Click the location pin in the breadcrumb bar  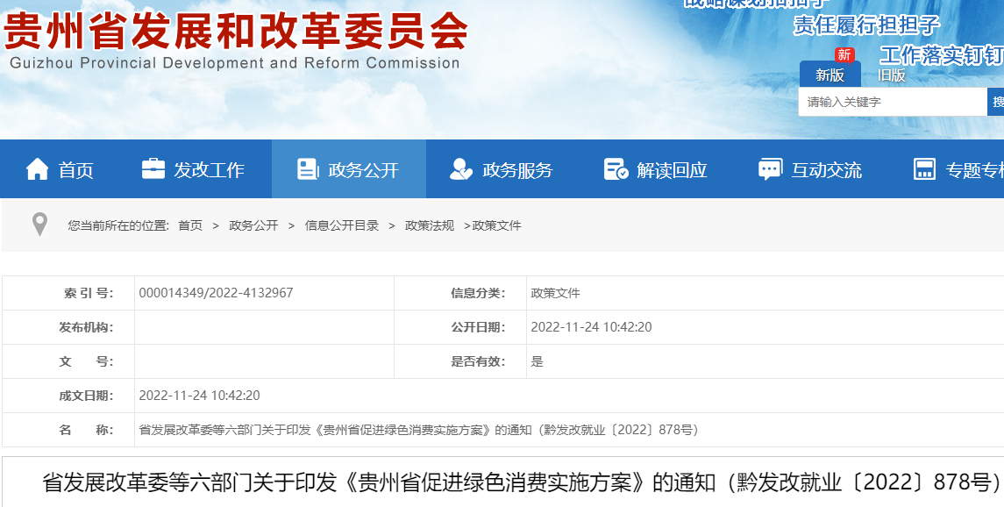(39, 225)
